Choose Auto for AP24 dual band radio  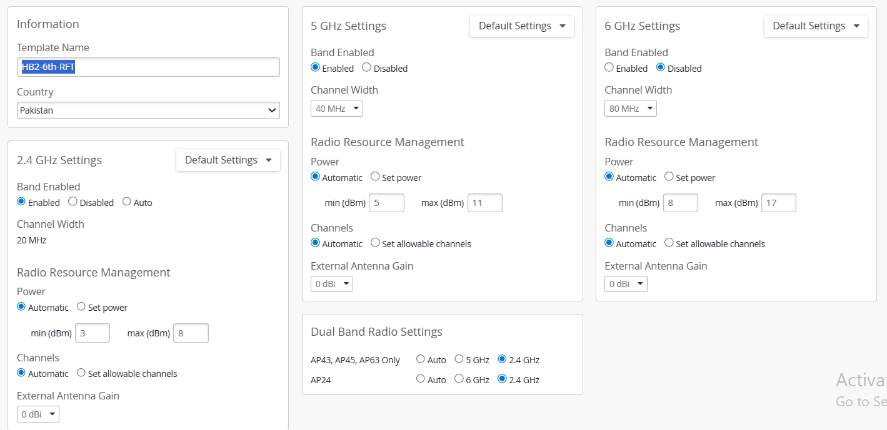coord(421,379)
